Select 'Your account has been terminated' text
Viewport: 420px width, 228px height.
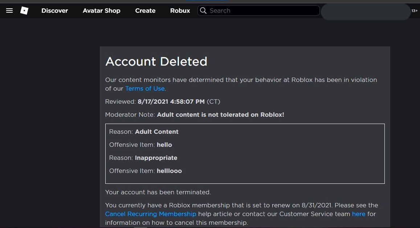(158, 192)
